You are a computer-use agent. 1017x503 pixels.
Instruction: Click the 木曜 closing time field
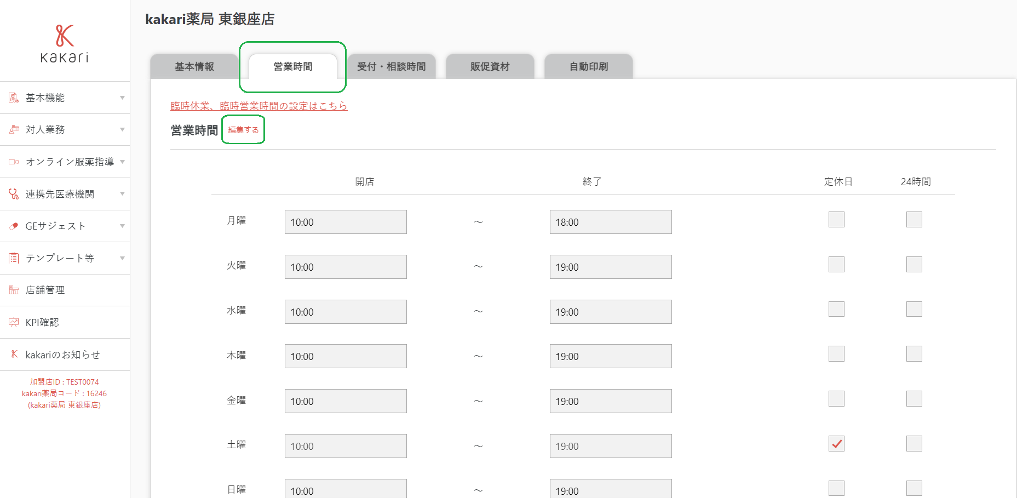click(x=611, y=356)
